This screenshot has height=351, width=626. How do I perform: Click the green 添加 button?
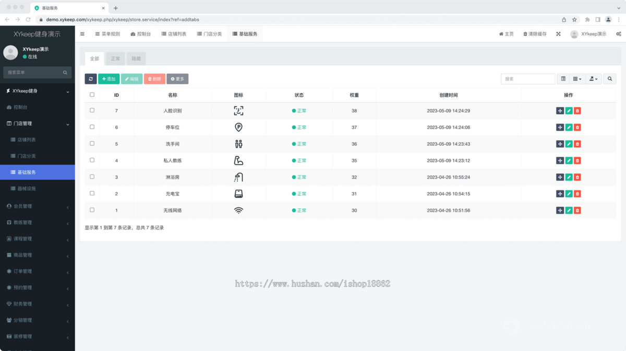pos(109,79)
